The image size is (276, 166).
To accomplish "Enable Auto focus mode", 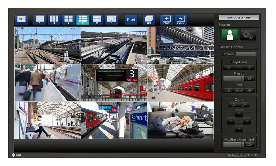I will pyautogui.click(x=239, y=90).
